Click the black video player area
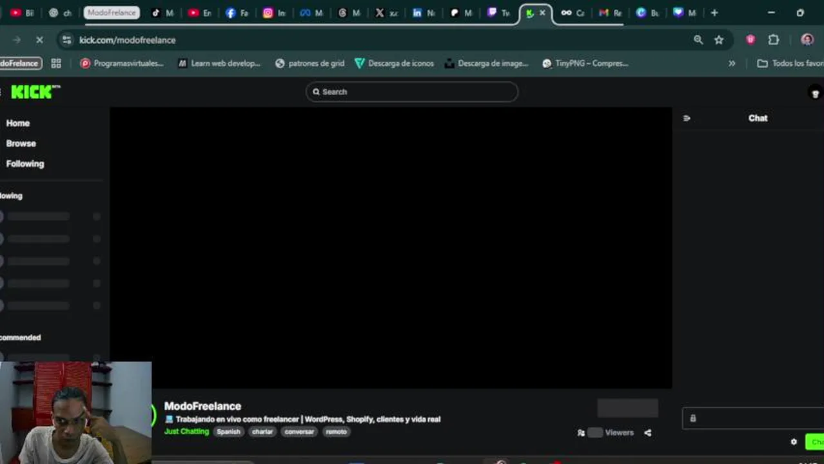Viewport: 824px width, 464px height. click(x=391, y=247)
